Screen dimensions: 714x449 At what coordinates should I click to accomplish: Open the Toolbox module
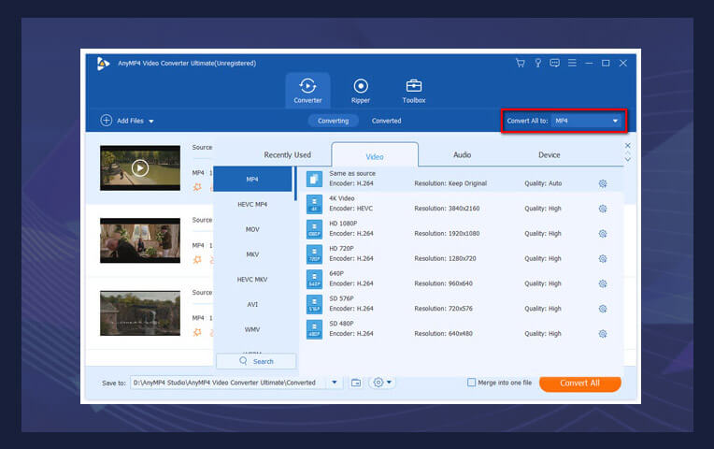[x=413, y=91]
